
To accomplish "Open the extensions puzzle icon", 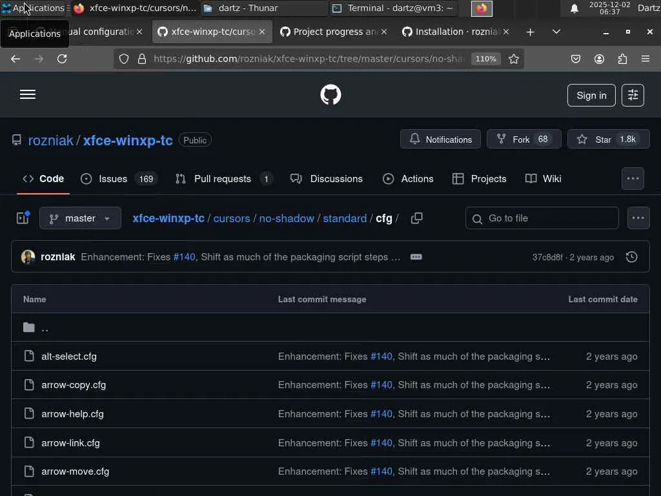I will point(622,59).
